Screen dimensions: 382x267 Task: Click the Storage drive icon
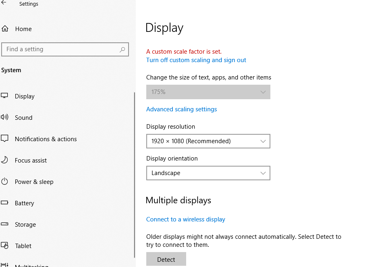4,224
